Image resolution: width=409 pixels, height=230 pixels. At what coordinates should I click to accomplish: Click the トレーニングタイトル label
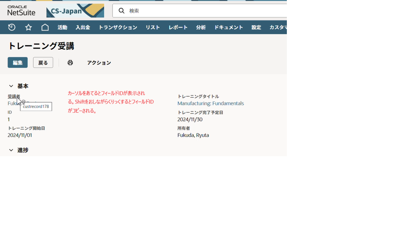tap(198, 97)
